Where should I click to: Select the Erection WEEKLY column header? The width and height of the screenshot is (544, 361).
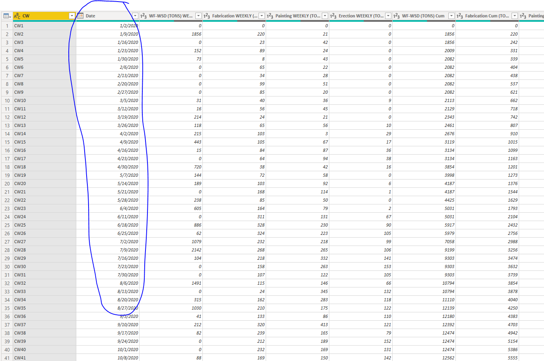pyautogui.click(x=361, y=16)
